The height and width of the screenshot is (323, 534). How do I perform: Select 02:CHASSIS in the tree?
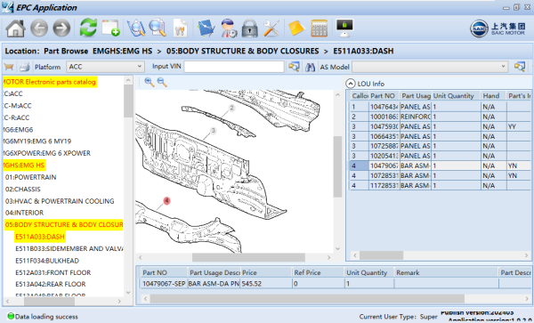[x=23, y=189]
